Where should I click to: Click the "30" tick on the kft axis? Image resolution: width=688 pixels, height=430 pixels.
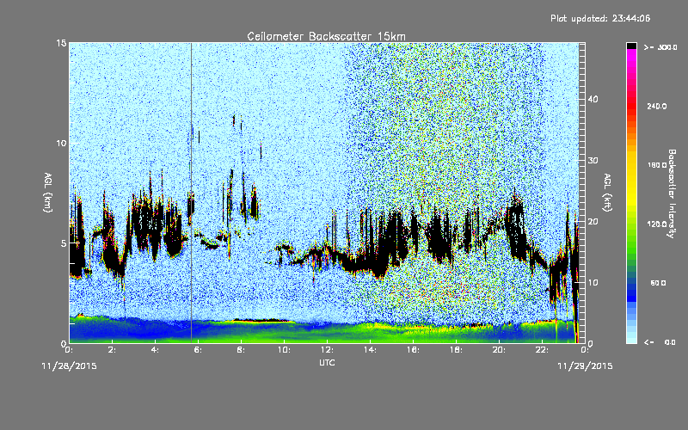tap(593, 160)
